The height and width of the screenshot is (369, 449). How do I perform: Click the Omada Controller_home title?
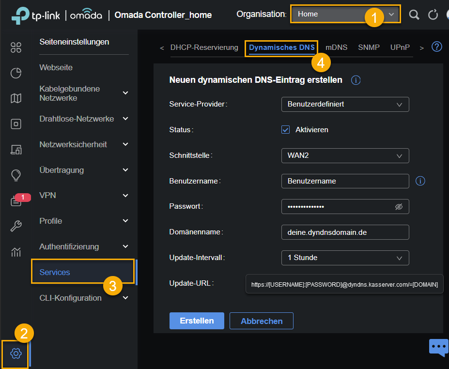[163, 15]
